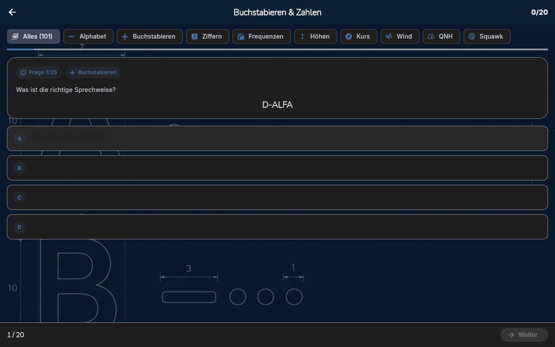Switch to the Alphabet category
555x347 pixels.
click(x=88, y=36)
